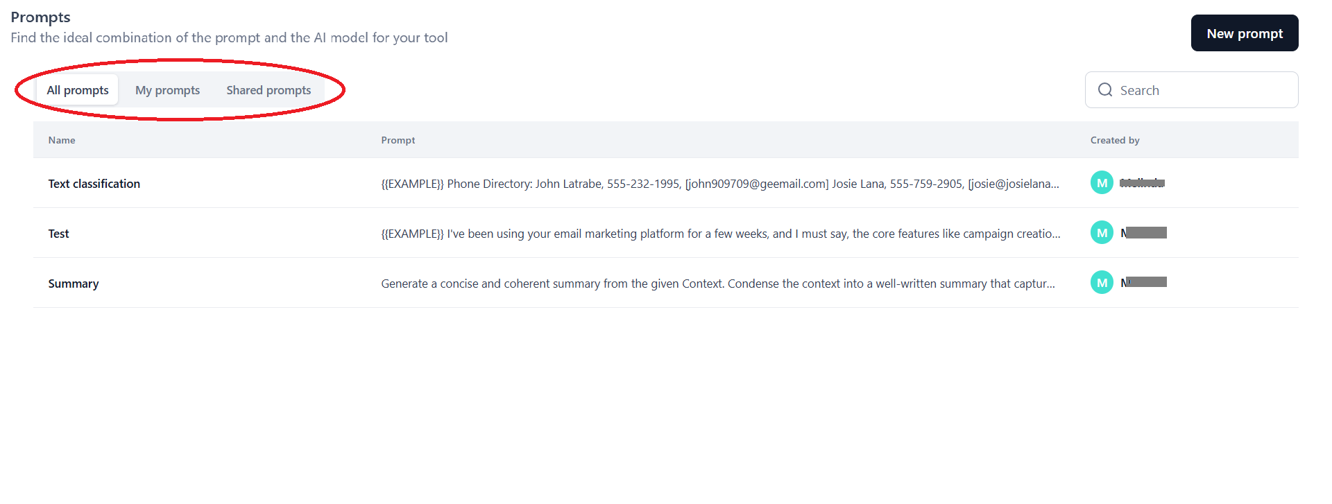Open the My prompts tab

click(167, 90)
